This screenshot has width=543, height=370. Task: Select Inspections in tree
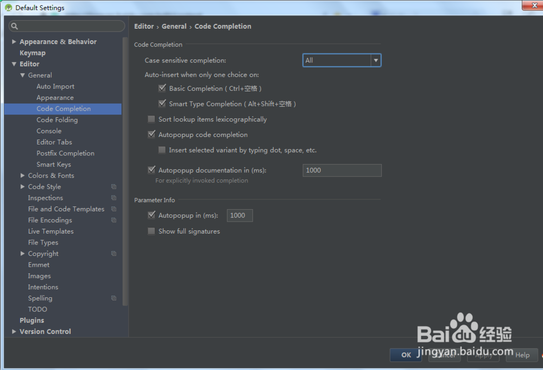coord(46,198)
